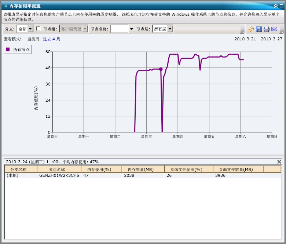Click the grip icon left of the report title

(5, 6)
